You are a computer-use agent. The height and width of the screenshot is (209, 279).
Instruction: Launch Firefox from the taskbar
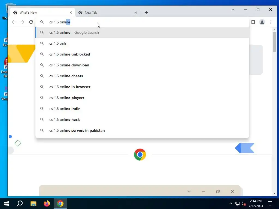pos(47,204)
